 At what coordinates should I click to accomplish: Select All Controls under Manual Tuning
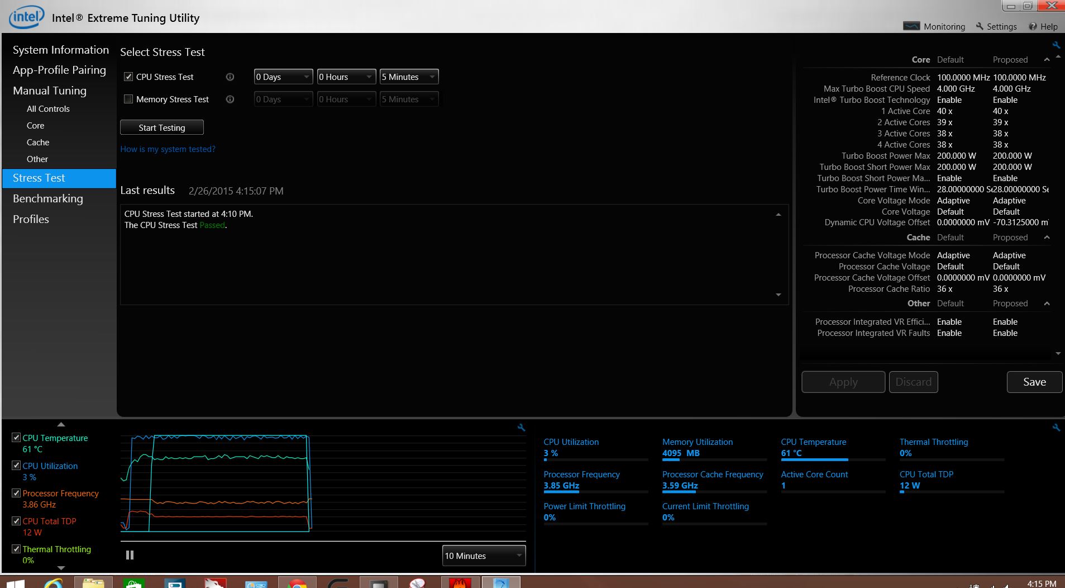point(48,109)
